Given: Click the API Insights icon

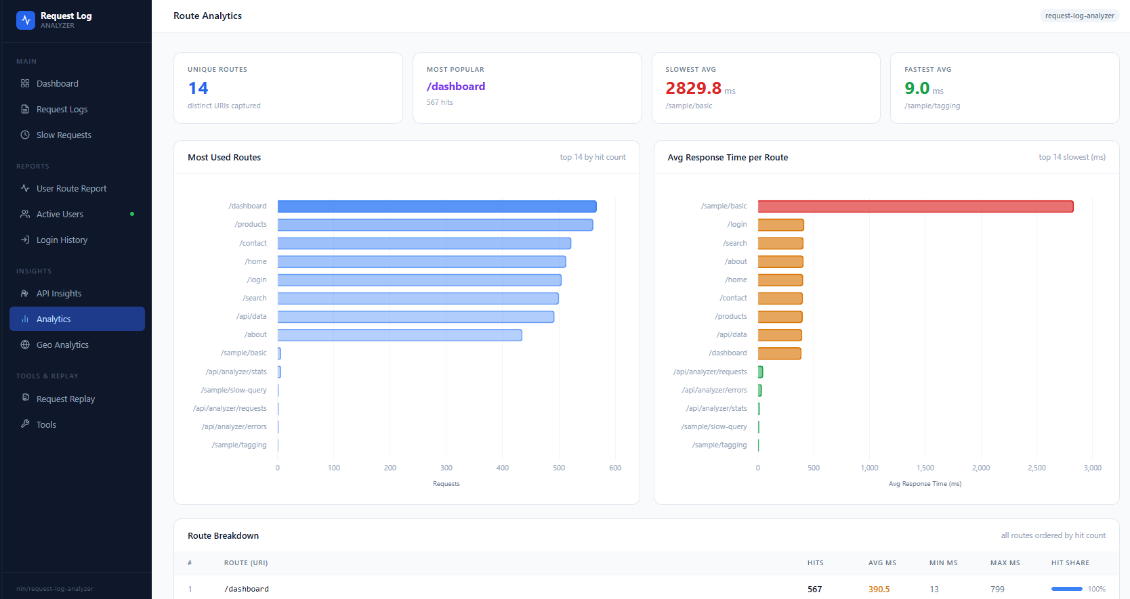Looking at the screenshot, I should tap(25, 293).
